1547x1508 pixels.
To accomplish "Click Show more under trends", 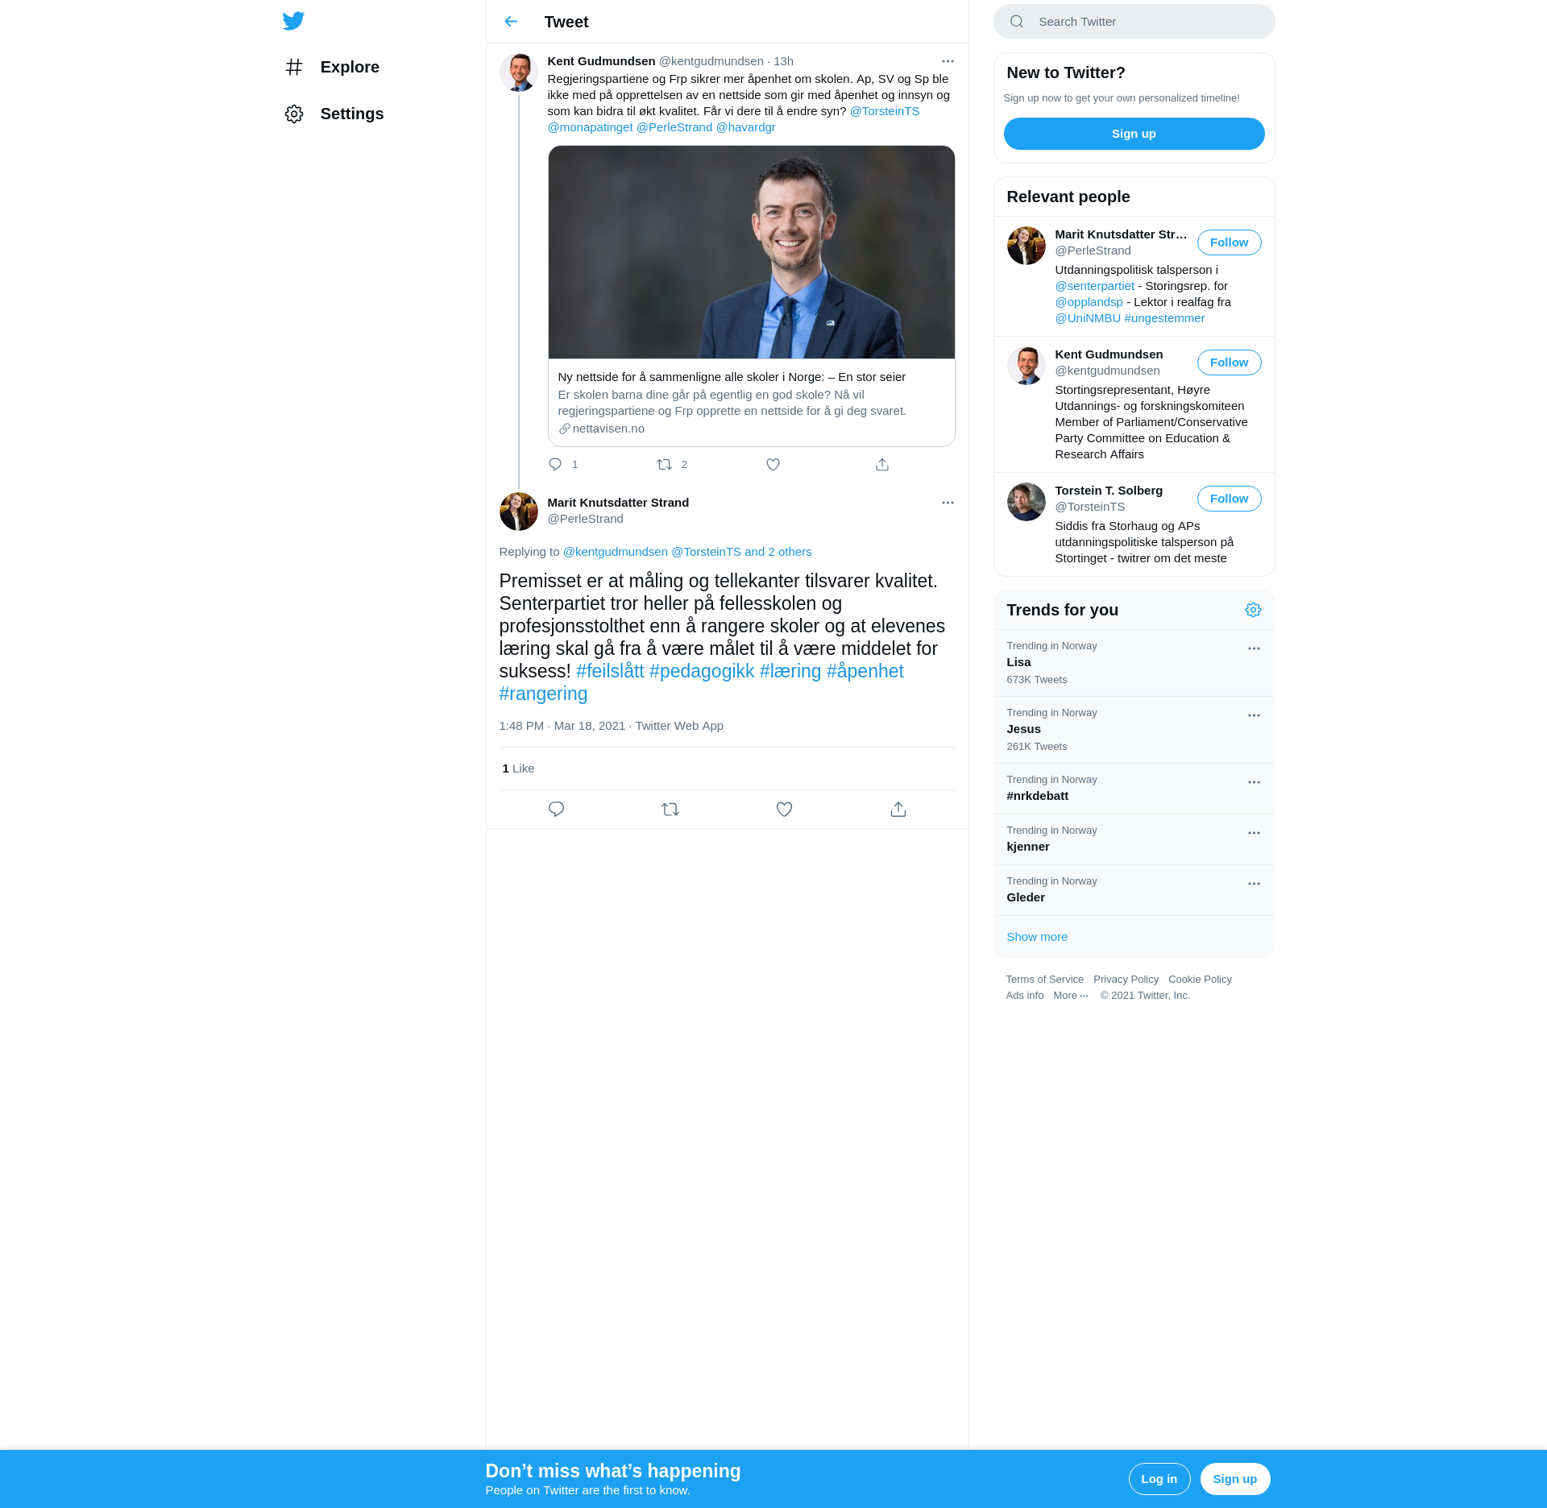I will click(1037, 937).
